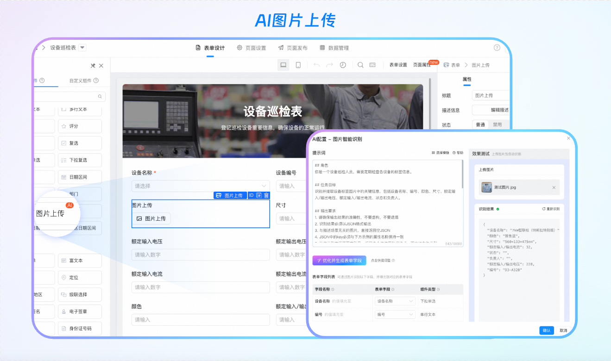Switch to the 表单设计 tab
This screenshot has width=611, height=361.
click(210, 48)
